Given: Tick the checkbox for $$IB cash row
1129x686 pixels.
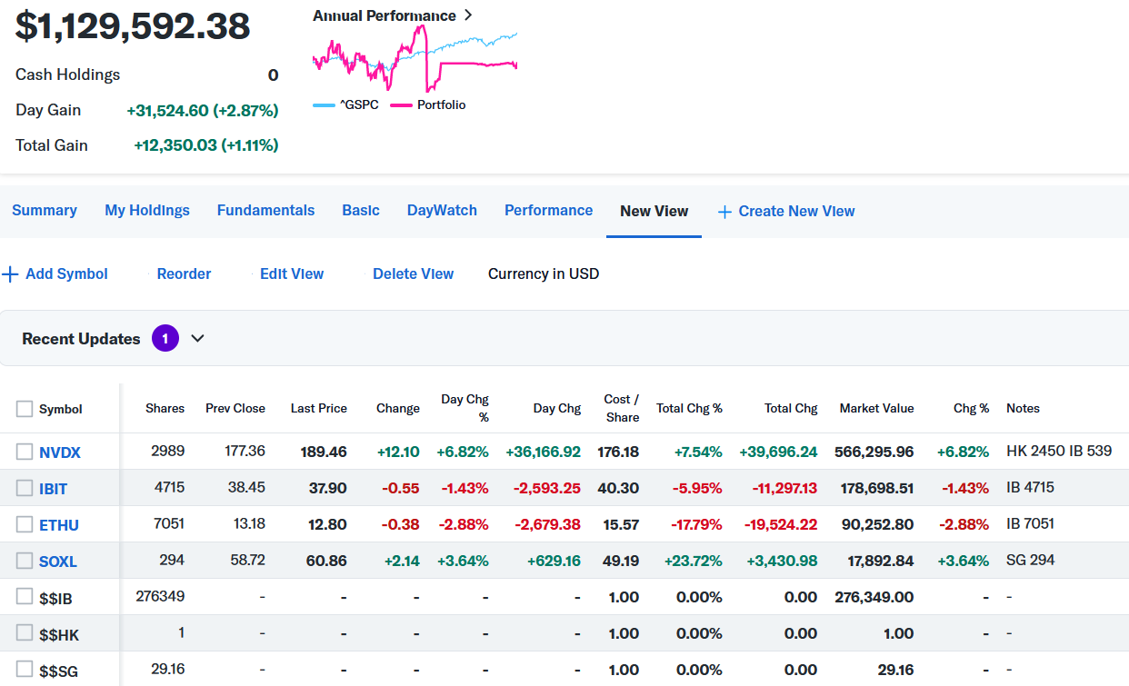Looking at the screenshot, I should (x=25, y=597).
